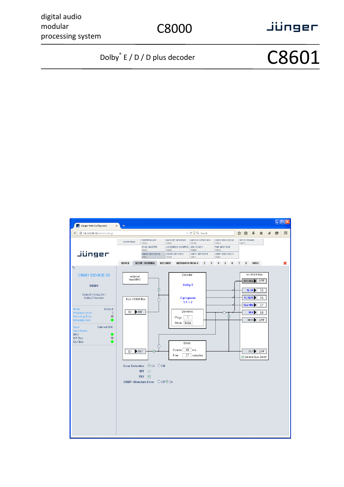Click the small detach arrow icon in sidebar

(74, 267)
